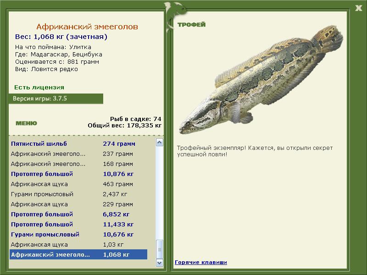Viewport: 367px width, 275px height.
Task: Click the Вид: Ловится редко line
Action: pyautogui.click(x=46, y=69)
